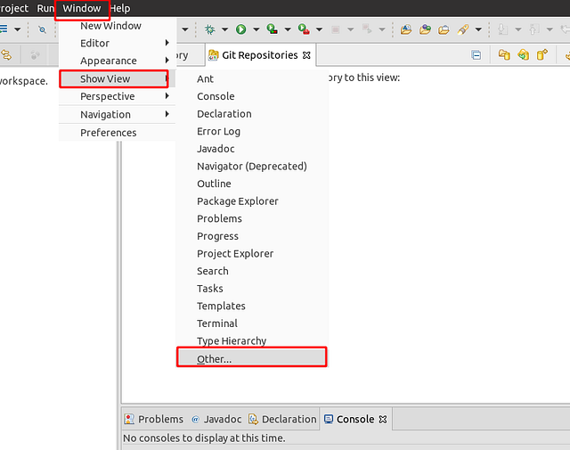The height and width of the screenshot is (450, 570).
Task: Click the Search flashlight icon
Action: tap(463, 29)
